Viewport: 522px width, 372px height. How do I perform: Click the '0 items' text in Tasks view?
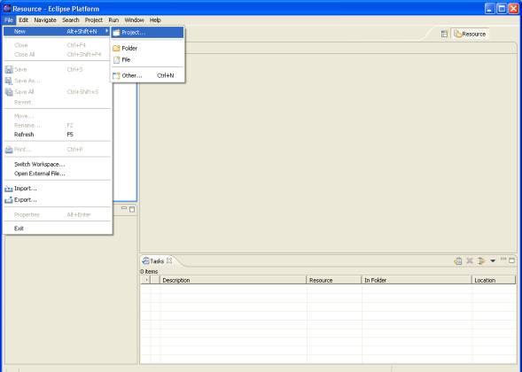149,272
